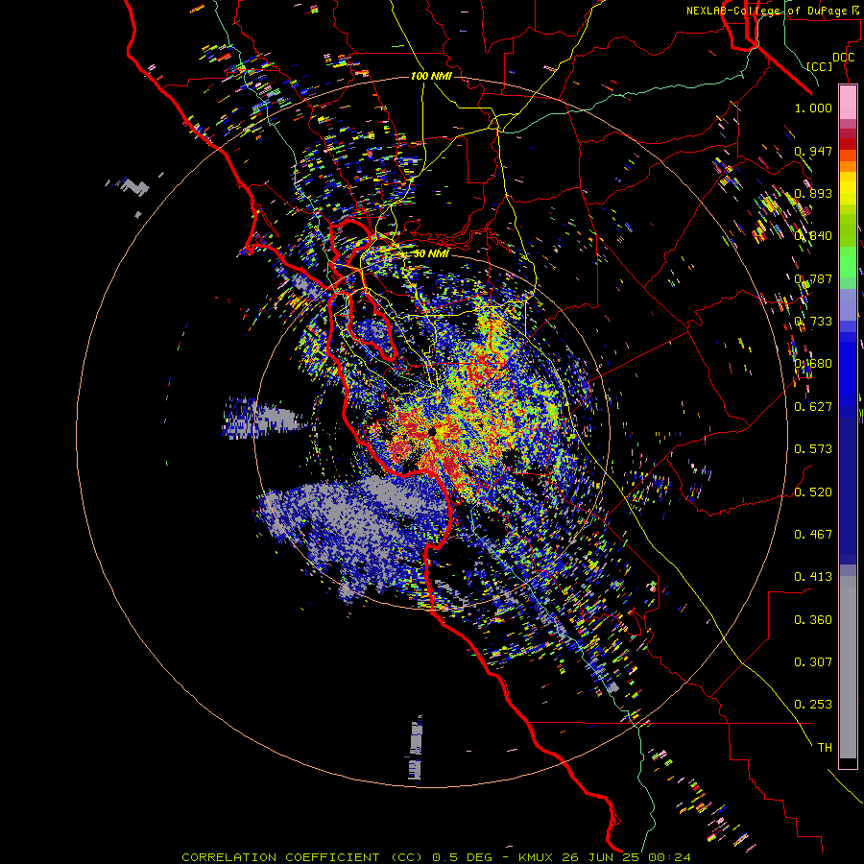The image size is (864, 864).
Task: Click the 0.467 legend value
Action: pyautogui.click(x=813, y=534)
